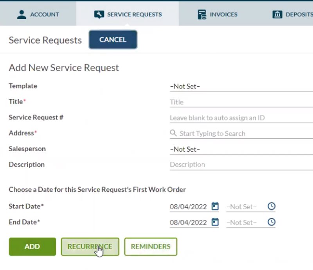Open the start time Not Set selector
313x270 pixels.
coord(241,207)
